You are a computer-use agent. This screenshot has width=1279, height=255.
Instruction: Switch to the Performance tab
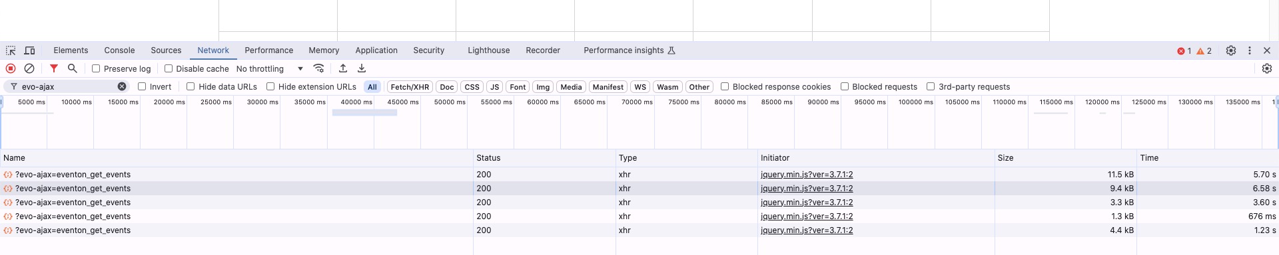[x=268, y=50]
